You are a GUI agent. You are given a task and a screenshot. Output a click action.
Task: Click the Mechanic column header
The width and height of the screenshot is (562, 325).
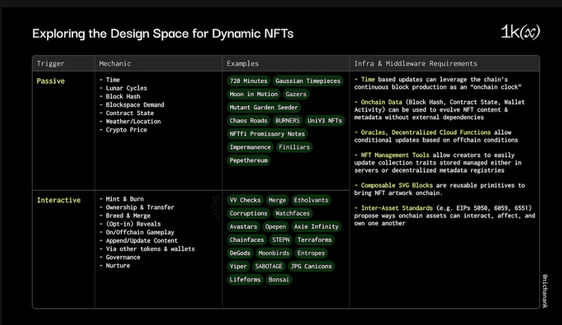115,64
